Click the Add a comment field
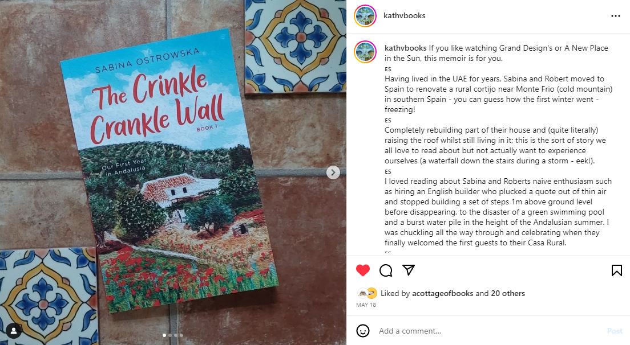The image size is (630, 345). click(490, 331)
